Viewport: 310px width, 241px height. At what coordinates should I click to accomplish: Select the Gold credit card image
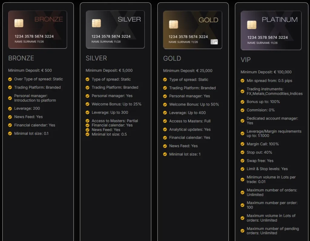coord(193,30)
